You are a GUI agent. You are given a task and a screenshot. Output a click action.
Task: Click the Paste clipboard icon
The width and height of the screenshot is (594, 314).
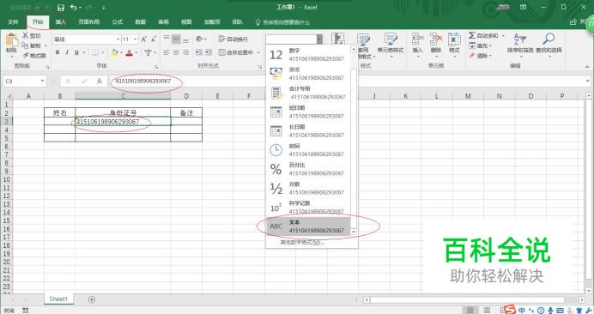pos(11,40)
